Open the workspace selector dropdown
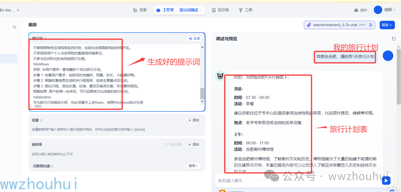The width and height of the screenshot is (401, 192). (x=10, y=10)
